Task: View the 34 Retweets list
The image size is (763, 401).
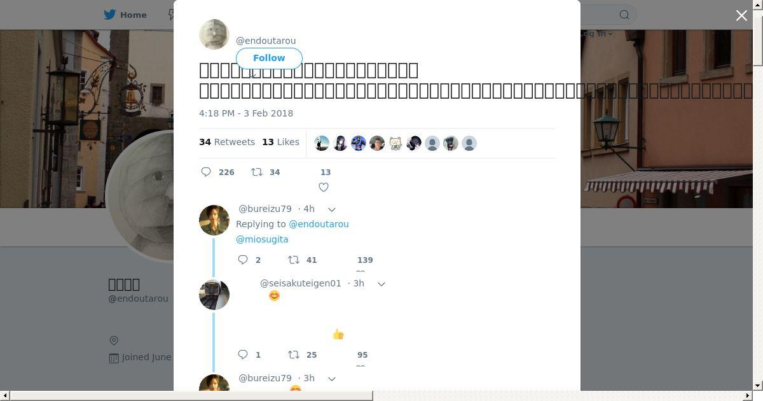Action: pos(227,142)
